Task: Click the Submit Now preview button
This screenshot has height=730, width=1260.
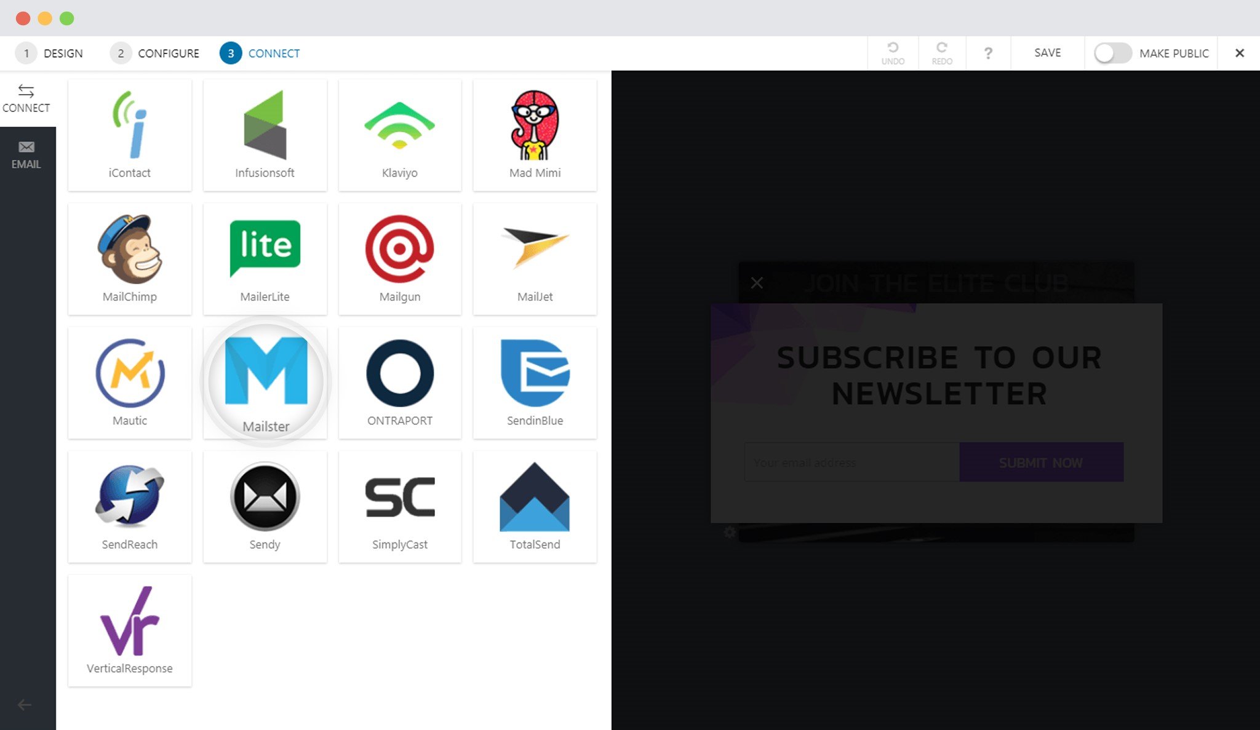Action: (x=1041, y=462)
